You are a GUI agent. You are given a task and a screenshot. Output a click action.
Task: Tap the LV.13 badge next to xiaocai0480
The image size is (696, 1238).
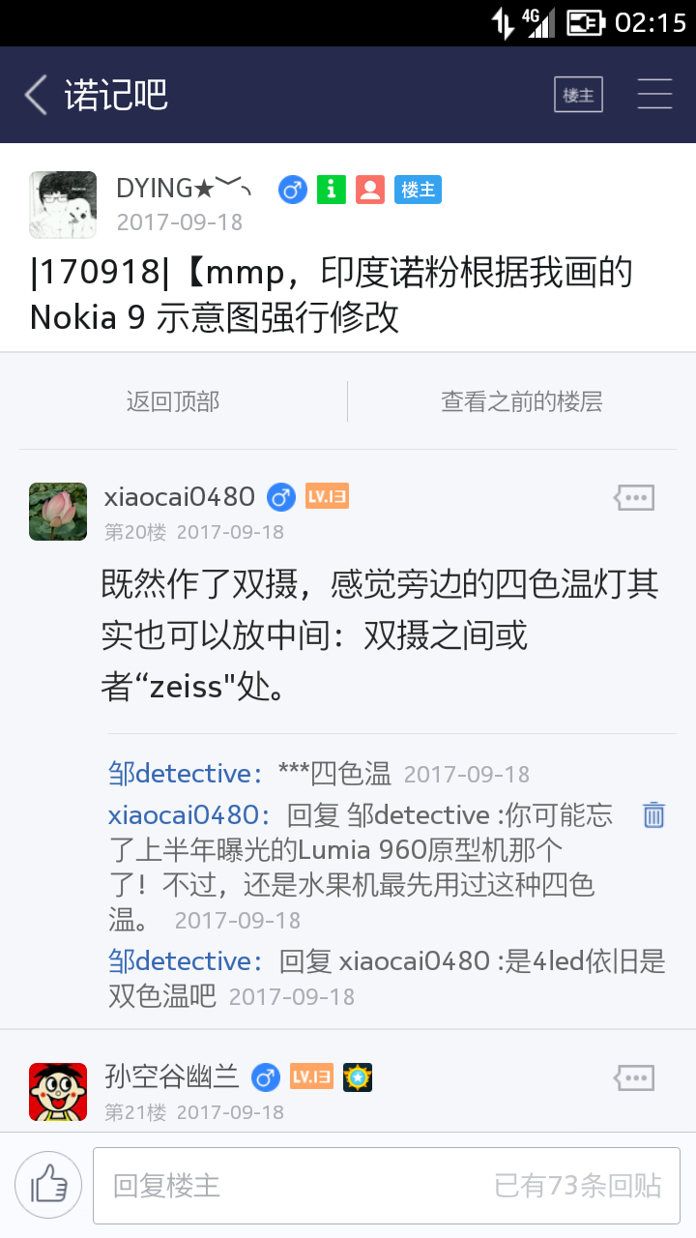327,497
